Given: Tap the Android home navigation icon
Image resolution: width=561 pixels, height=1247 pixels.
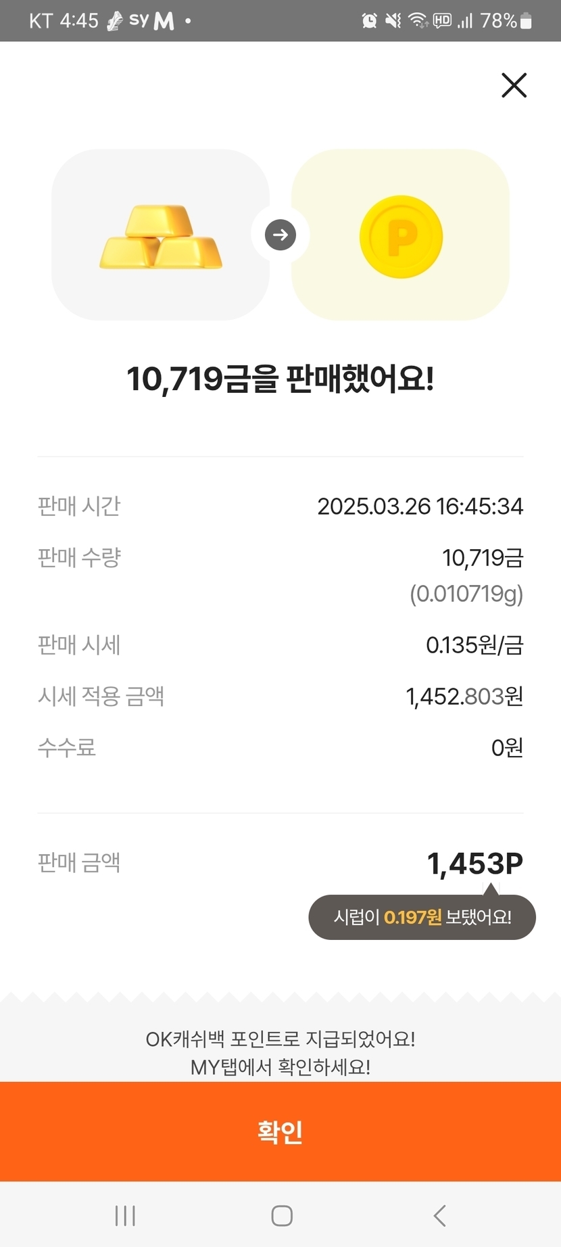Looking at the screenshot, I should [281, 1215].
